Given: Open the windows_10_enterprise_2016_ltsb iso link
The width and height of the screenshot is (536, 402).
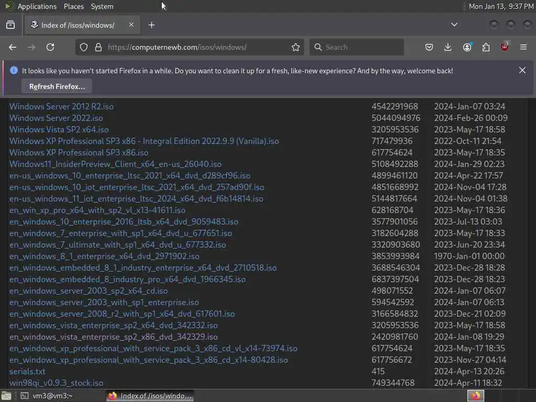Looking at the screenshot, I should pos(124,221).
